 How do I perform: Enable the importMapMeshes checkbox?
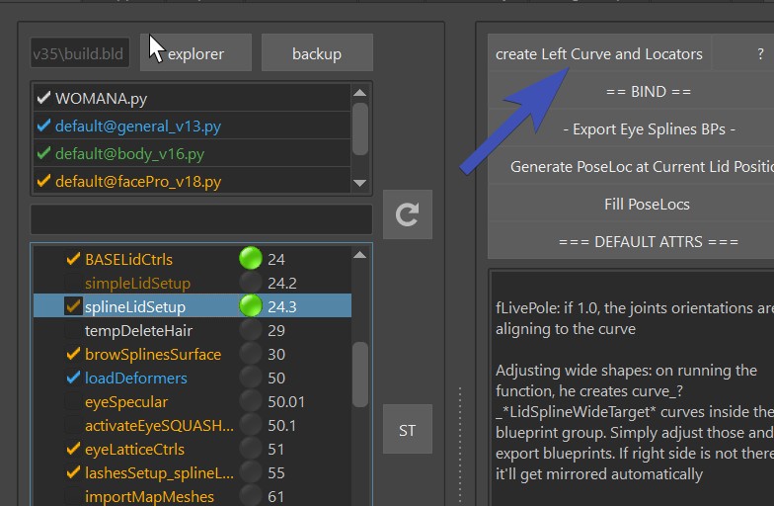(x=73, y=496)
